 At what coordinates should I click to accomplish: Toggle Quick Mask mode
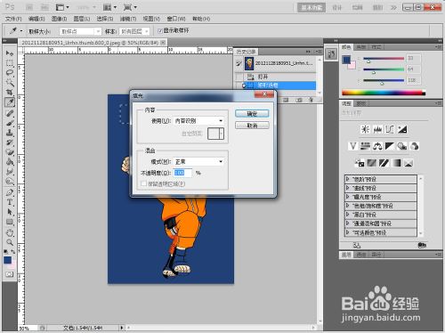10,274
